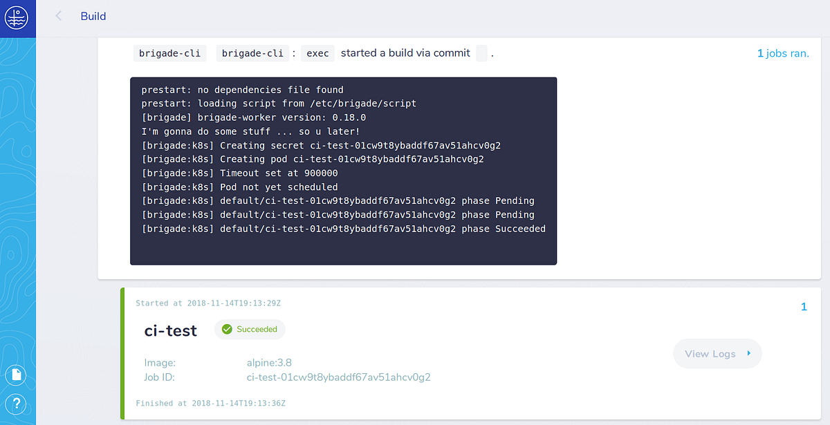830x425 pixels.
Task: Click the empty commit hash tag
Action: [x=482, y=53]
